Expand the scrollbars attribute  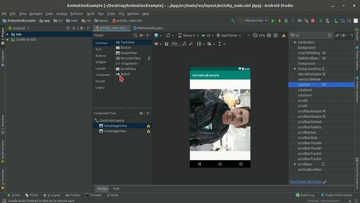[295, 164]
